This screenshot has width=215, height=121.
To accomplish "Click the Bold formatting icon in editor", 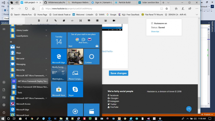I will pos(39,21).
